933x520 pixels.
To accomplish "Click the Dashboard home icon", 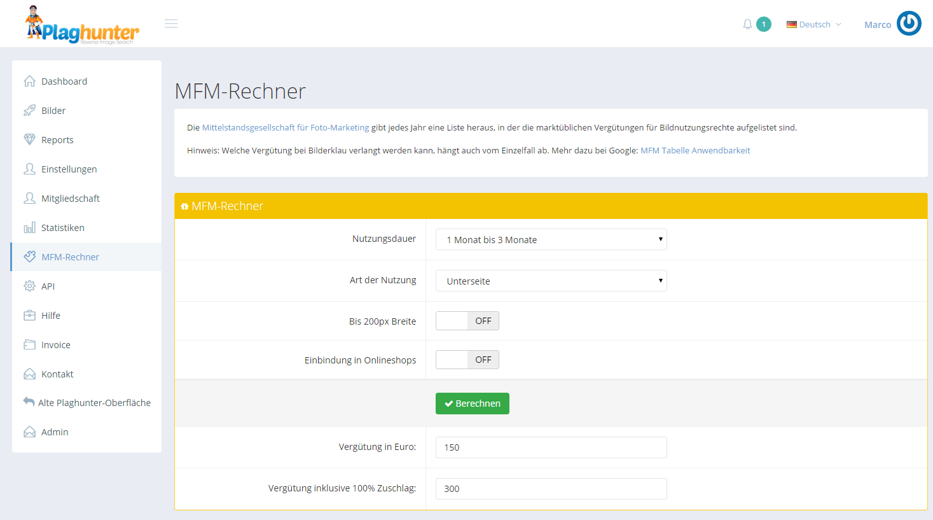I will click(x=29, y=81).
